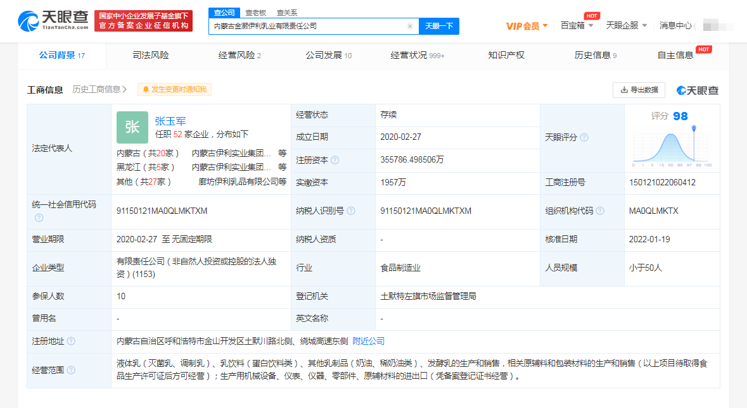
Task: Expand the 天眼企服 dropdown
Action: [626, 26]
